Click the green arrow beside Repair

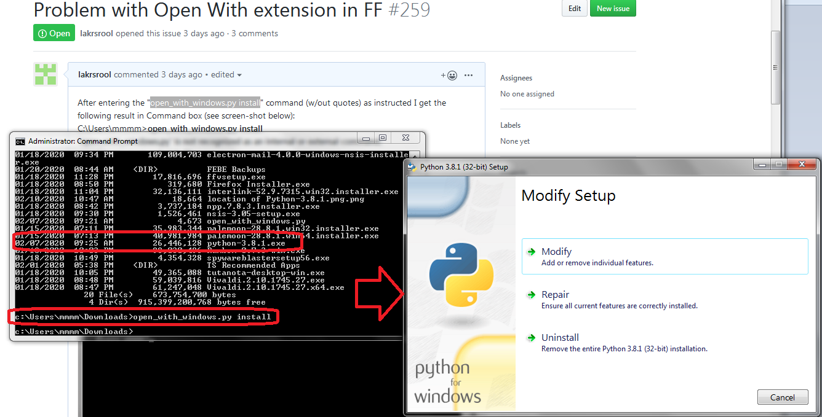pos(532,294)
